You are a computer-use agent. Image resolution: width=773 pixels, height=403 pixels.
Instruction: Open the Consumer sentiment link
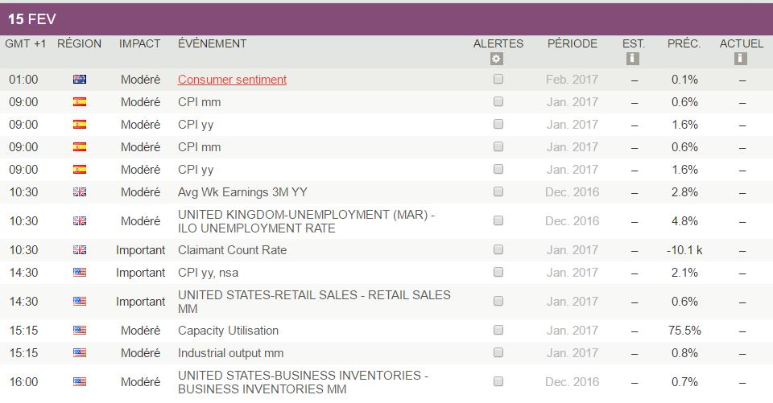pyautogui.click(x=232, y=80)
